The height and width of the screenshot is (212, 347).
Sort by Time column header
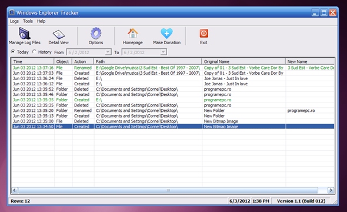[x=33, y=61]
